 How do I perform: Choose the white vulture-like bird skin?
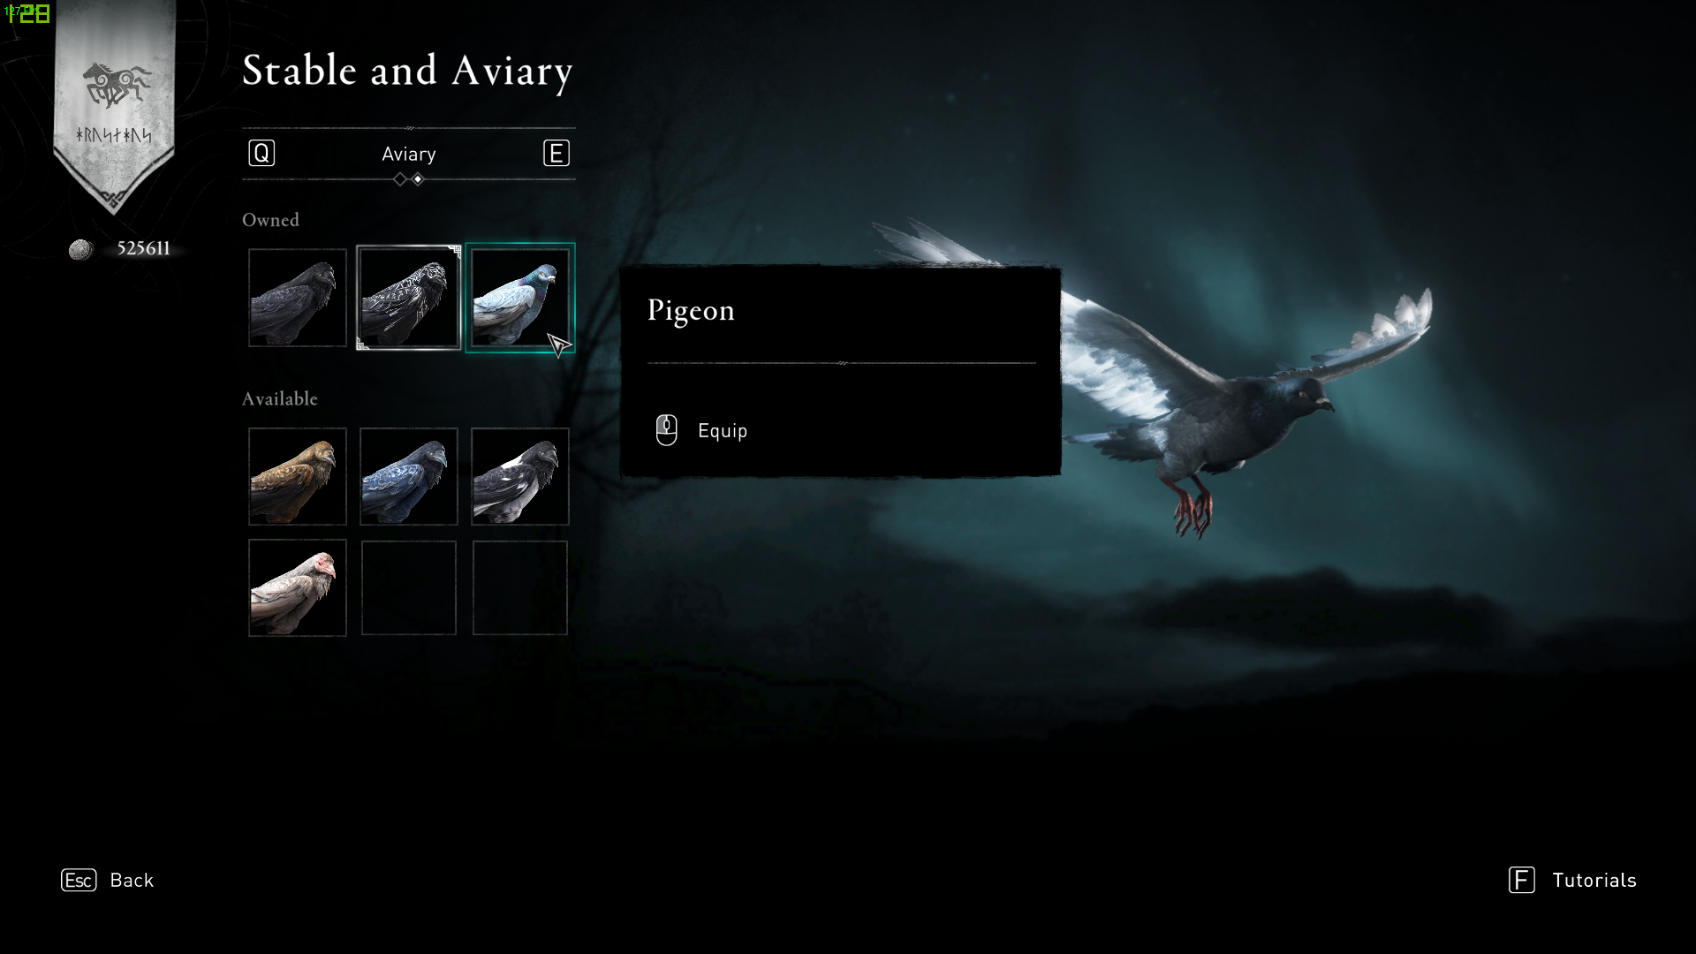(x=298, y=588)
